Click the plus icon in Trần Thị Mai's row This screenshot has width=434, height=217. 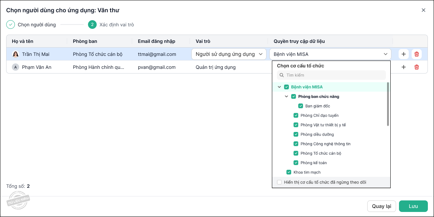[x=404, y=54]
